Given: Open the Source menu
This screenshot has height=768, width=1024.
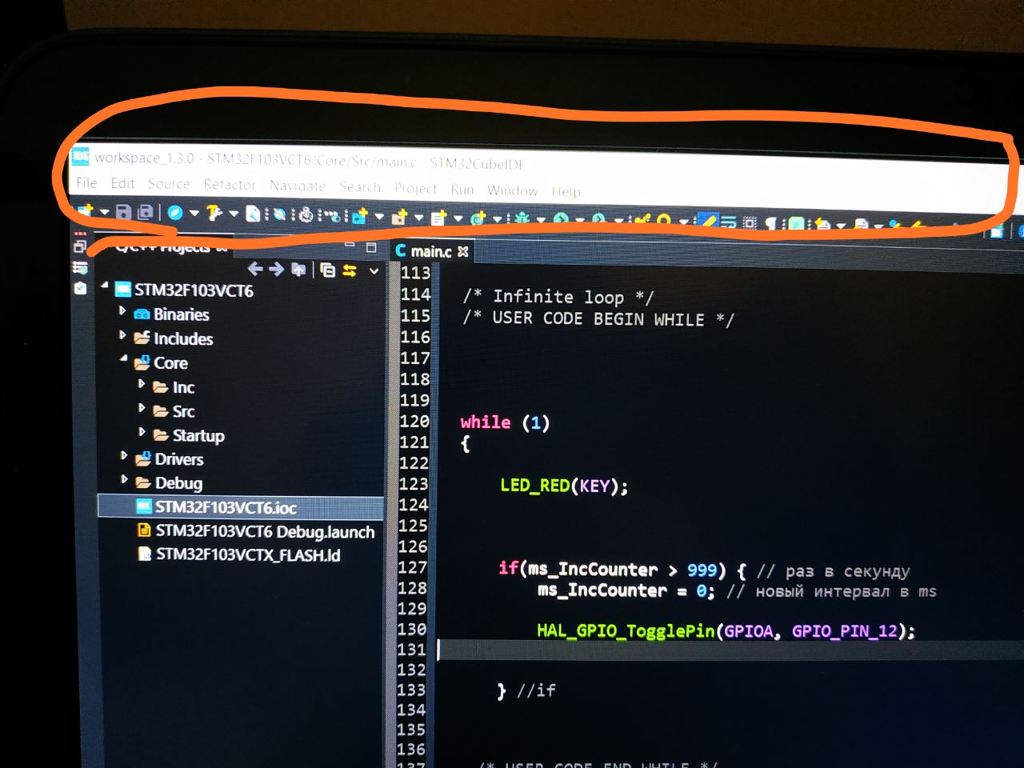Looking at the screenshot, I should 169,184.
